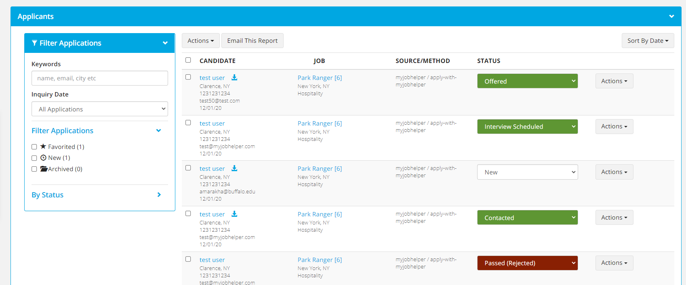
Task: Tick checkbox for Passed (Rejected) applicant
Action: (188, 259)
